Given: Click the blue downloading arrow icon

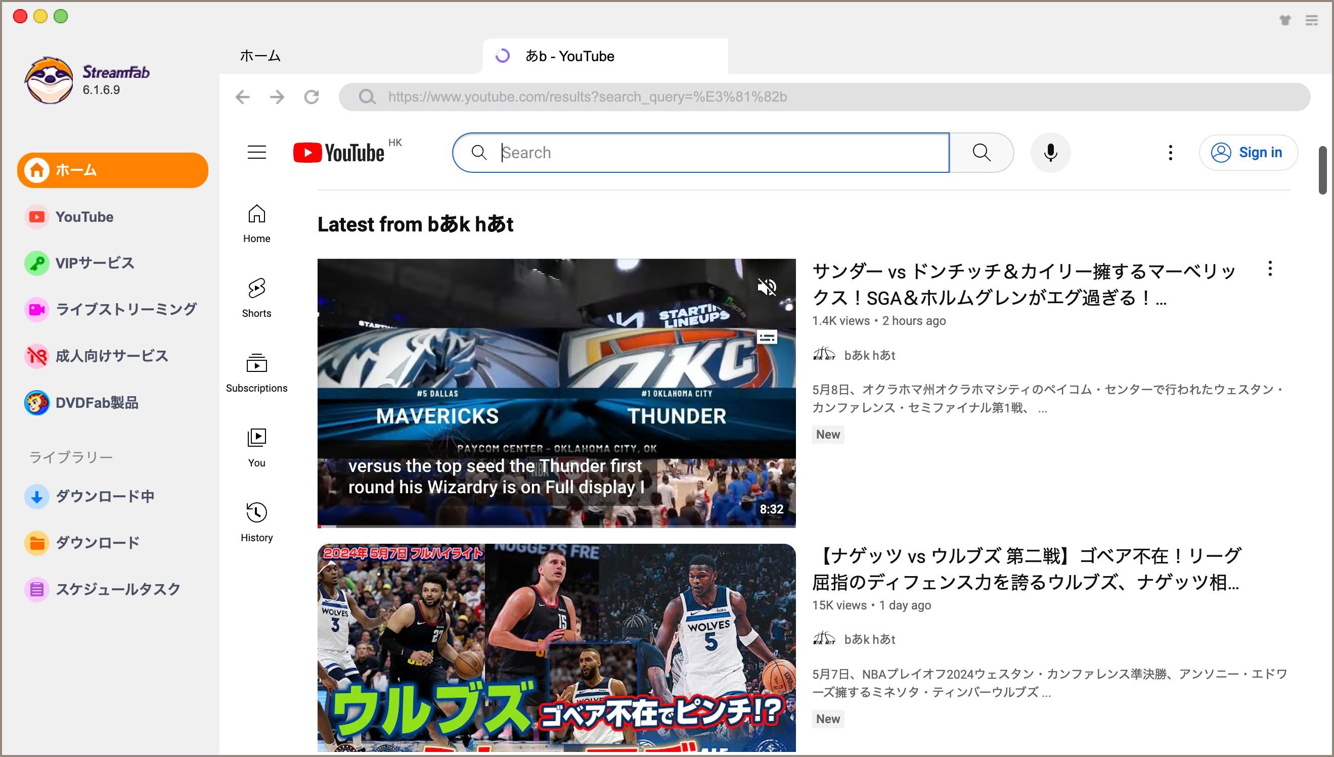Looking at the screenshot, I should tap(37, 496).
